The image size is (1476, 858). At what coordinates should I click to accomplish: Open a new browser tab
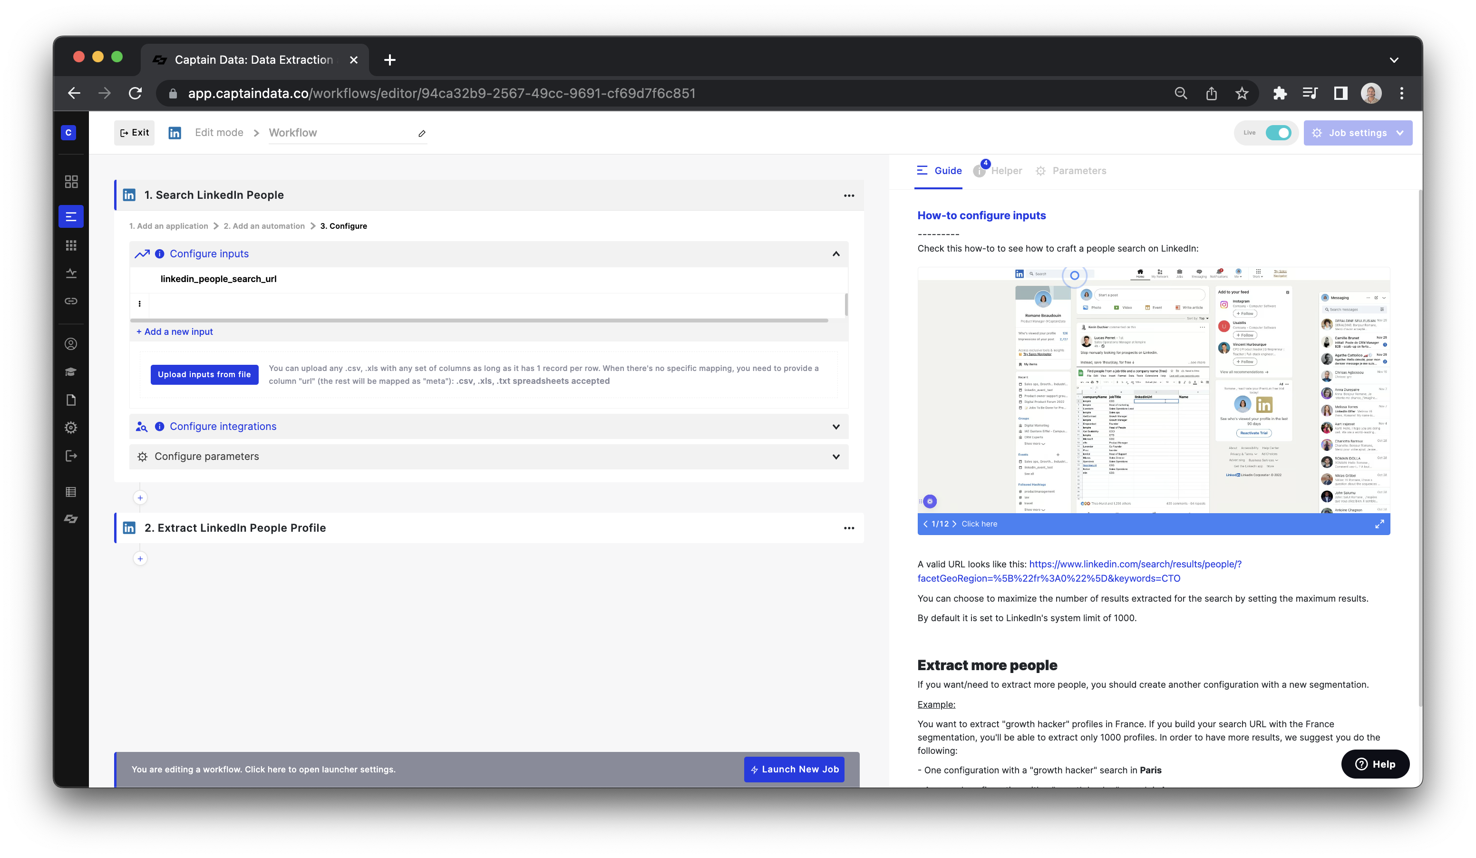[390, 60]
